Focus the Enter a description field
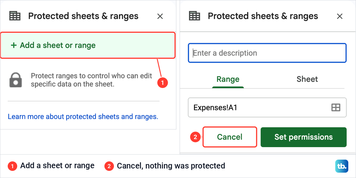Screen dimensions: 356x178 [x=267, y=53]
